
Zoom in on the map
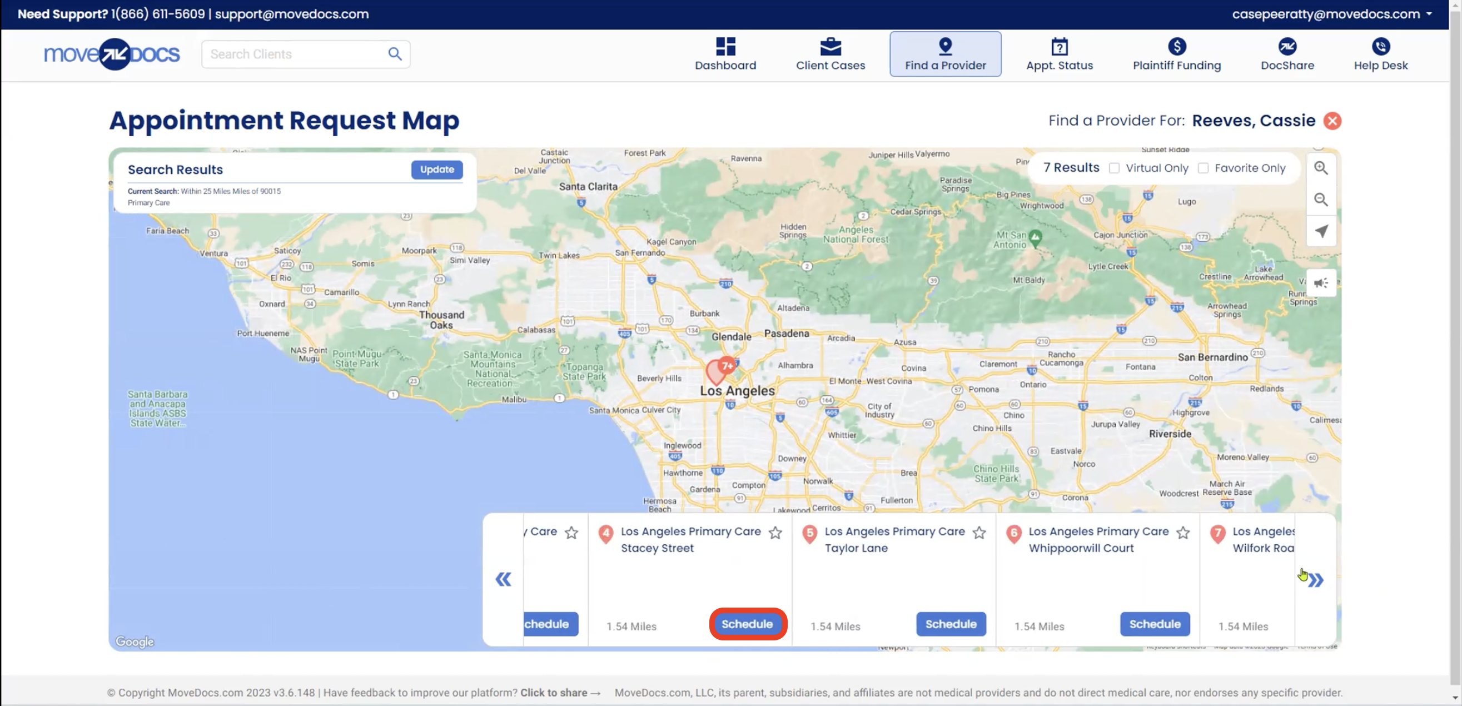1321,168
